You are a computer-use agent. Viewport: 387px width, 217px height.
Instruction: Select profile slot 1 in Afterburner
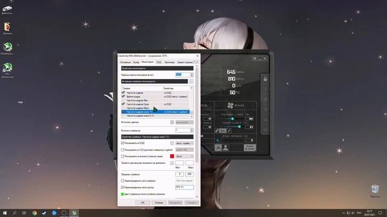pos(265,89)
